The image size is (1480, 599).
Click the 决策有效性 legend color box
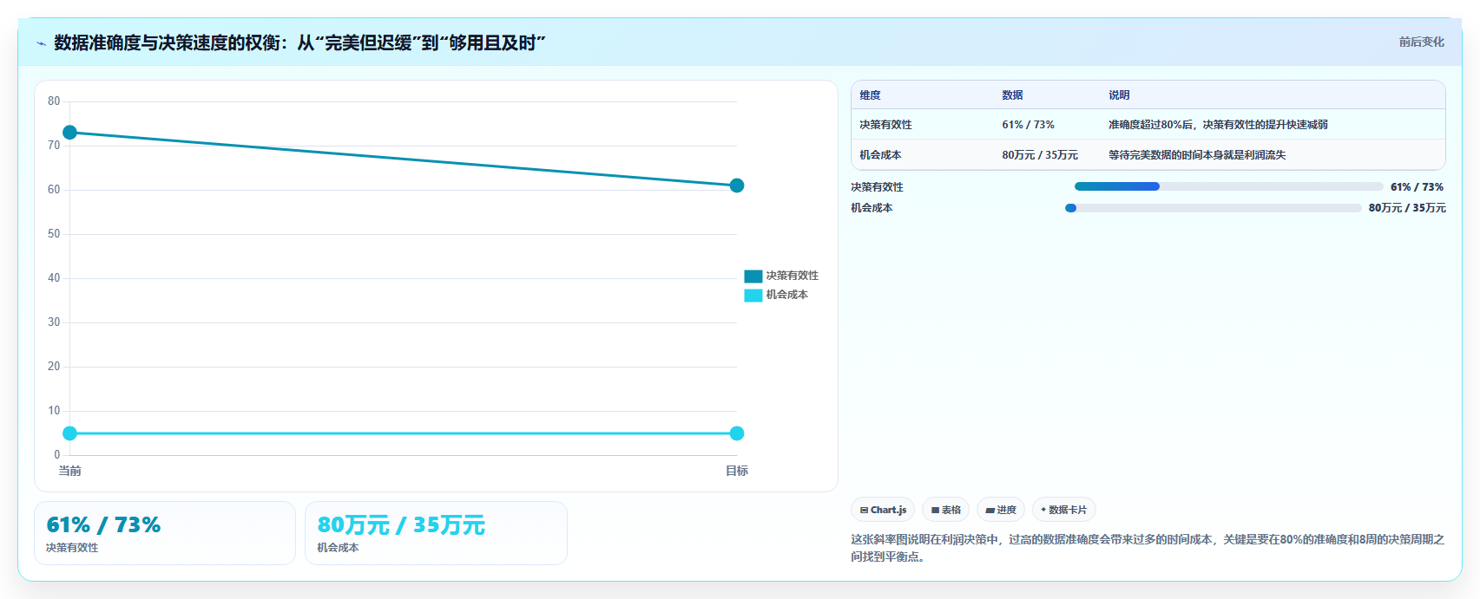pos(753,277)
